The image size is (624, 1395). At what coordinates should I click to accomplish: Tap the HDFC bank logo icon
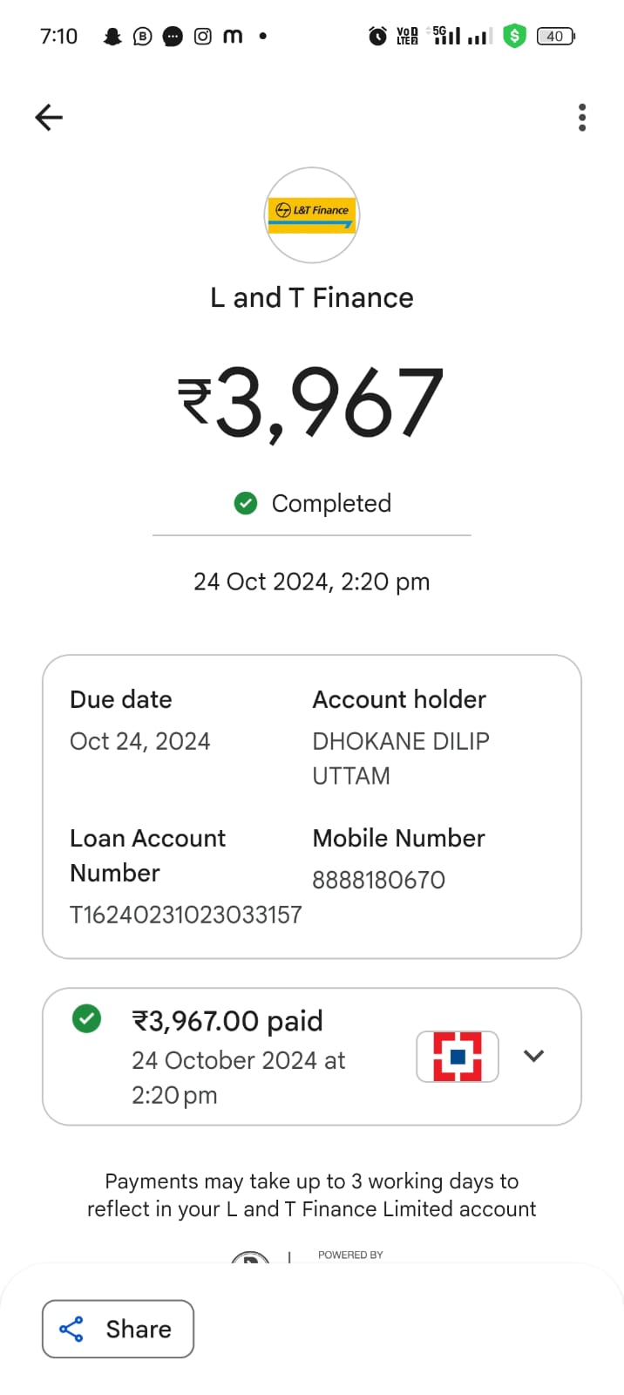(x=458, y=1056)
